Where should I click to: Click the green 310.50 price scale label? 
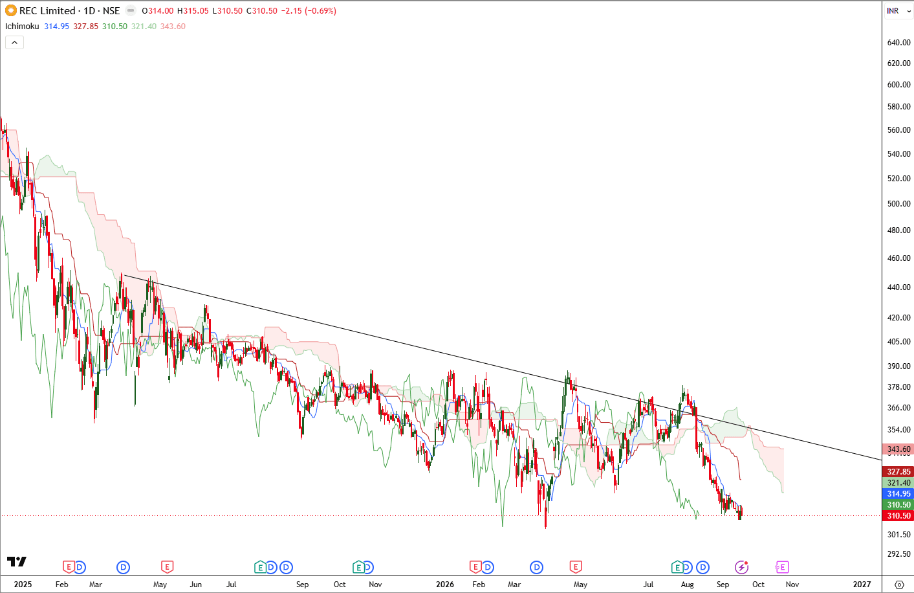[x=898, y=505]
